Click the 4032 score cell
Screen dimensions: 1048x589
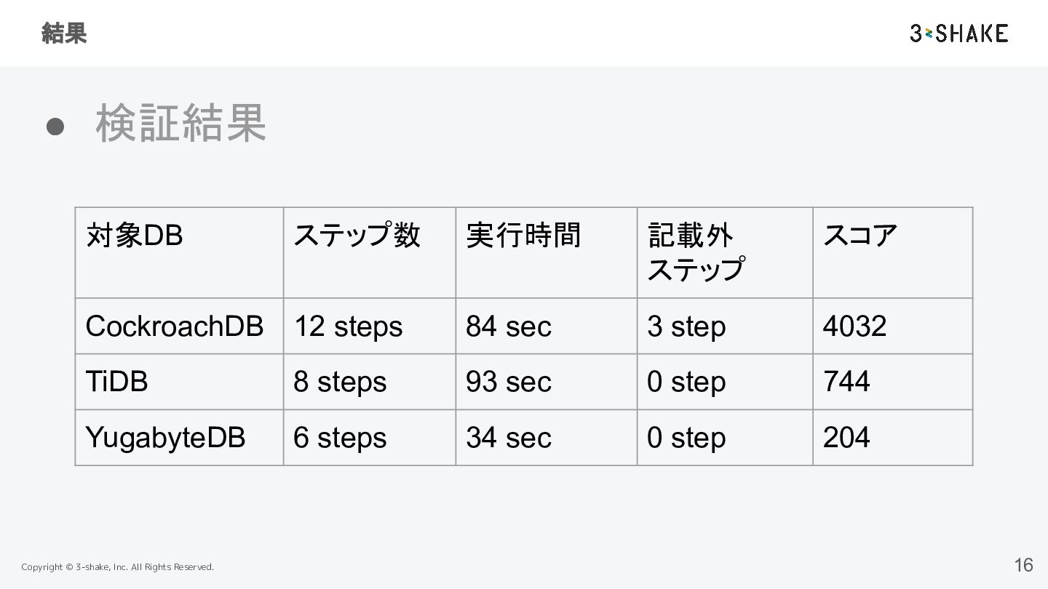854,326
